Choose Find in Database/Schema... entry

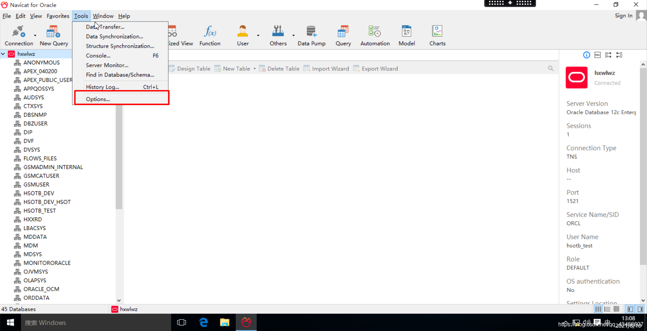pyautogui.click(x=120, y=75)
